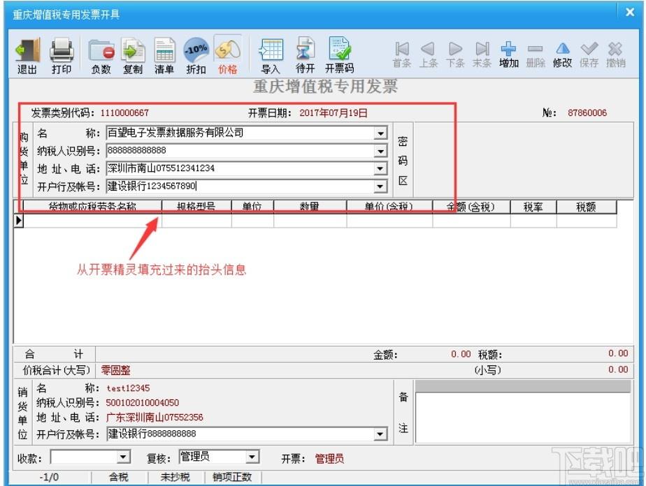Click the 修改 modify button
The width and height of the screenshot is (646, 486).
(562, 54)
